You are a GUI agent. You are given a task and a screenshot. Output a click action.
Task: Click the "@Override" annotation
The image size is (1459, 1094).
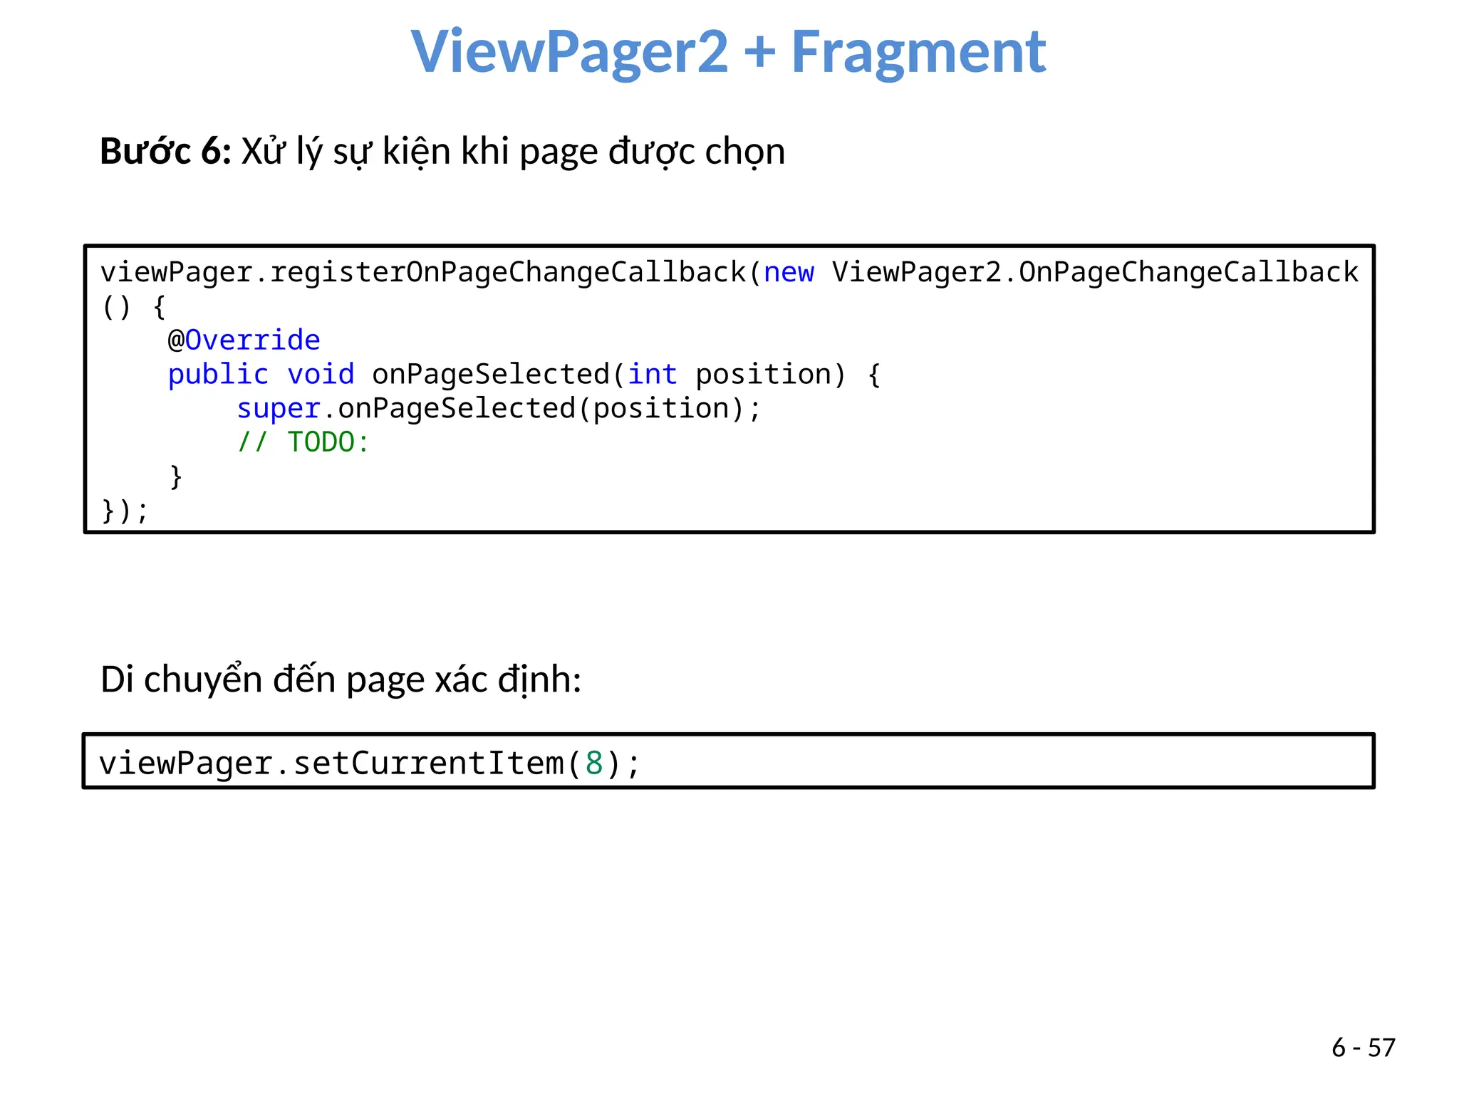244,340
